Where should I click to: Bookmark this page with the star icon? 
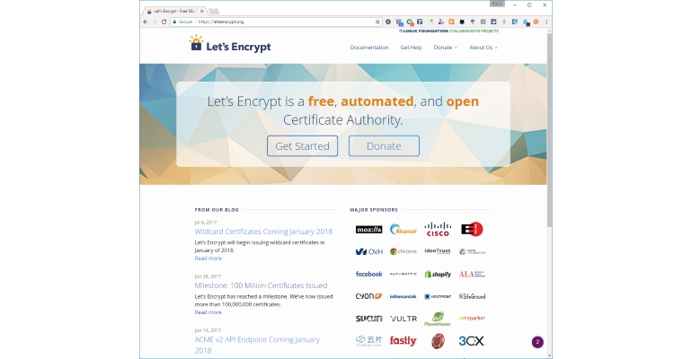coord(377,22)
